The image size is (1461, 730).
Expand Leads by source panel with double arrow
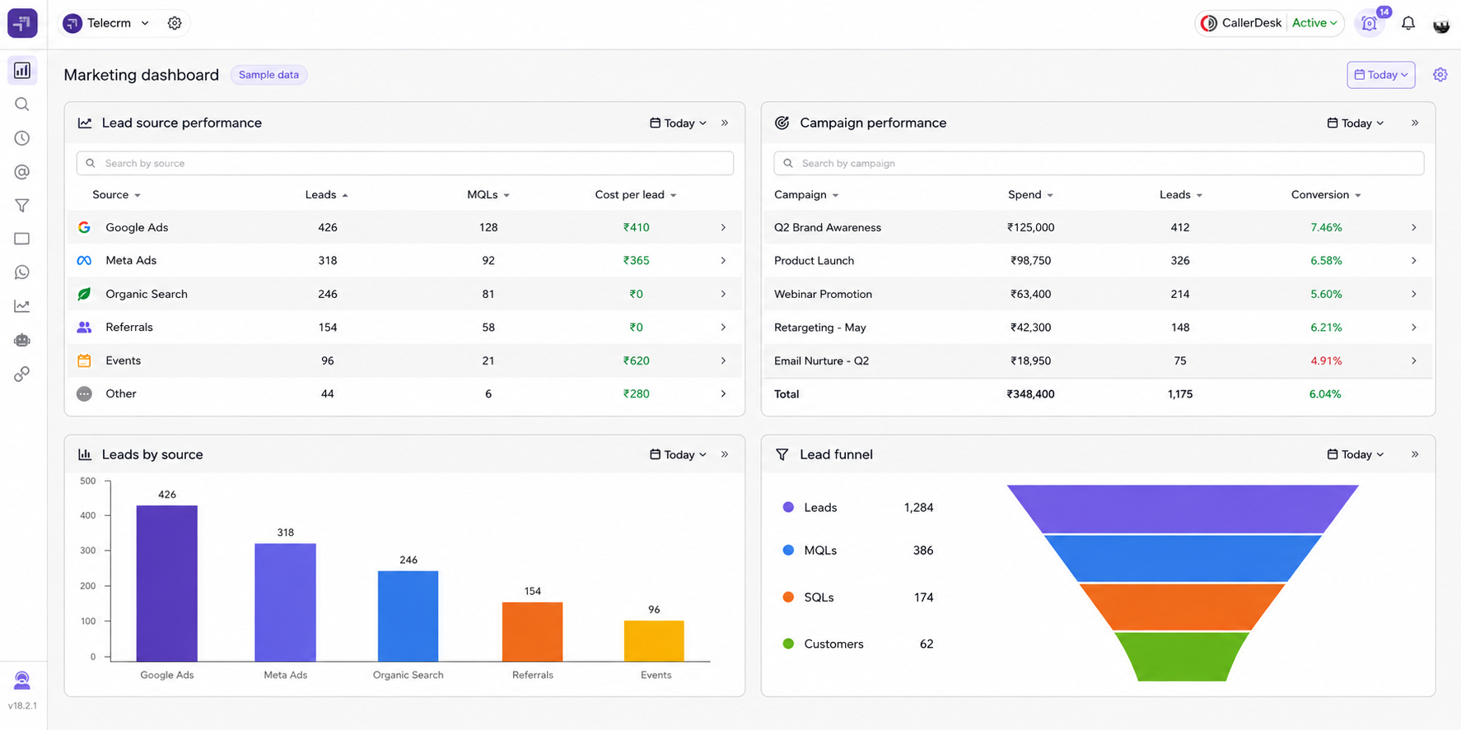[x=725, y=454]
